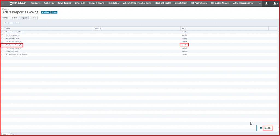This screenshot has height=136, width=280.
Task: Go to Active Response Search
Action: tap(243, 3)
